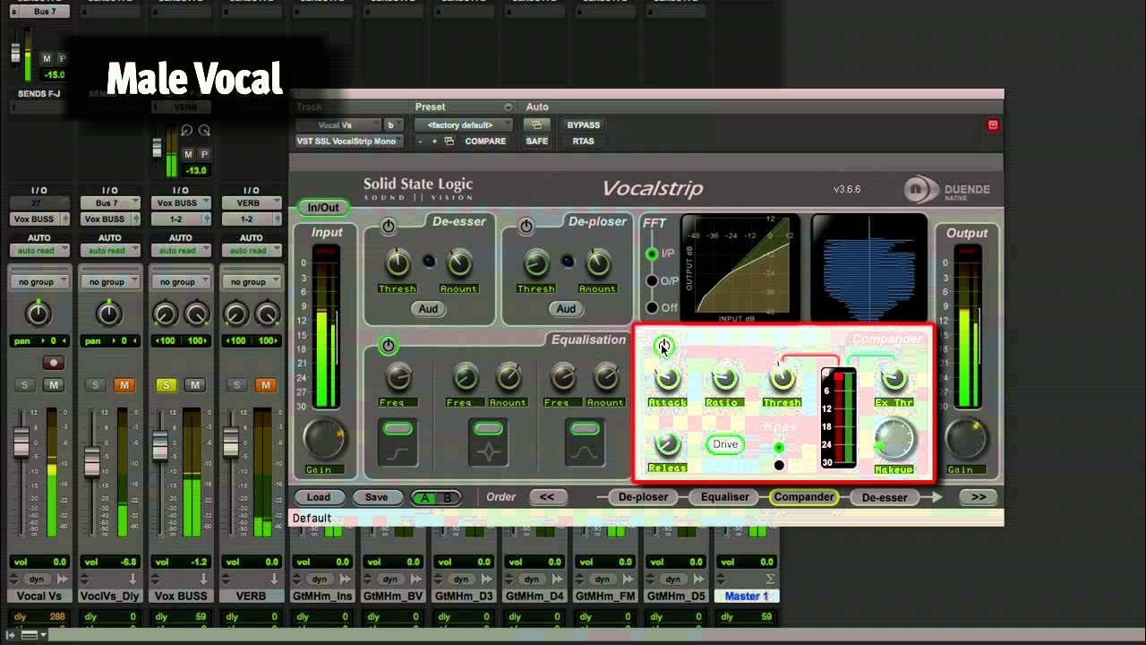Open the VST SSL VocalStrip Mono selector
The width and height of the screenshot is (1146, 645).
tap(349, 142)
